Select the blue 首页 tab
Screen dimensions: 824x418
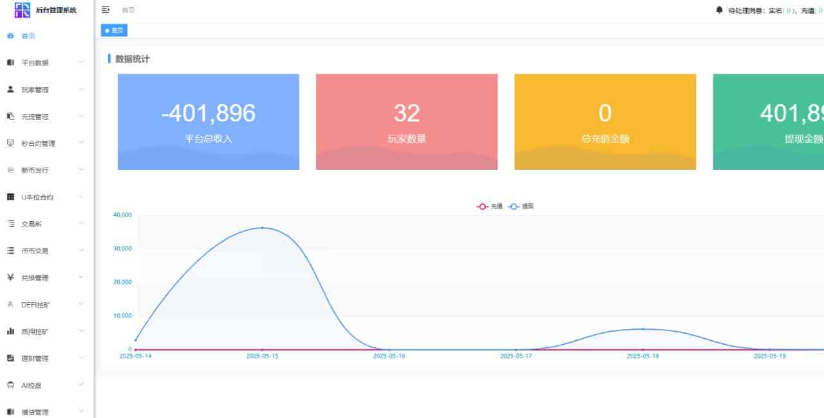[115, 30]
